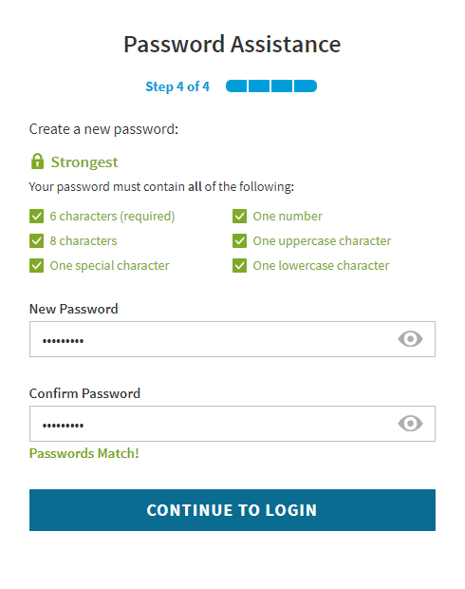Screen dimensions: 465x589
Task: Click the 8 characters checkmark
Action: pos(36,240)
